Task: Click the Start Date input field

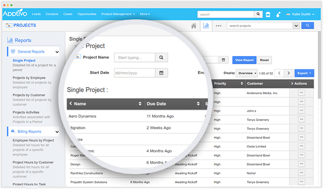Action: click(135, 73)
